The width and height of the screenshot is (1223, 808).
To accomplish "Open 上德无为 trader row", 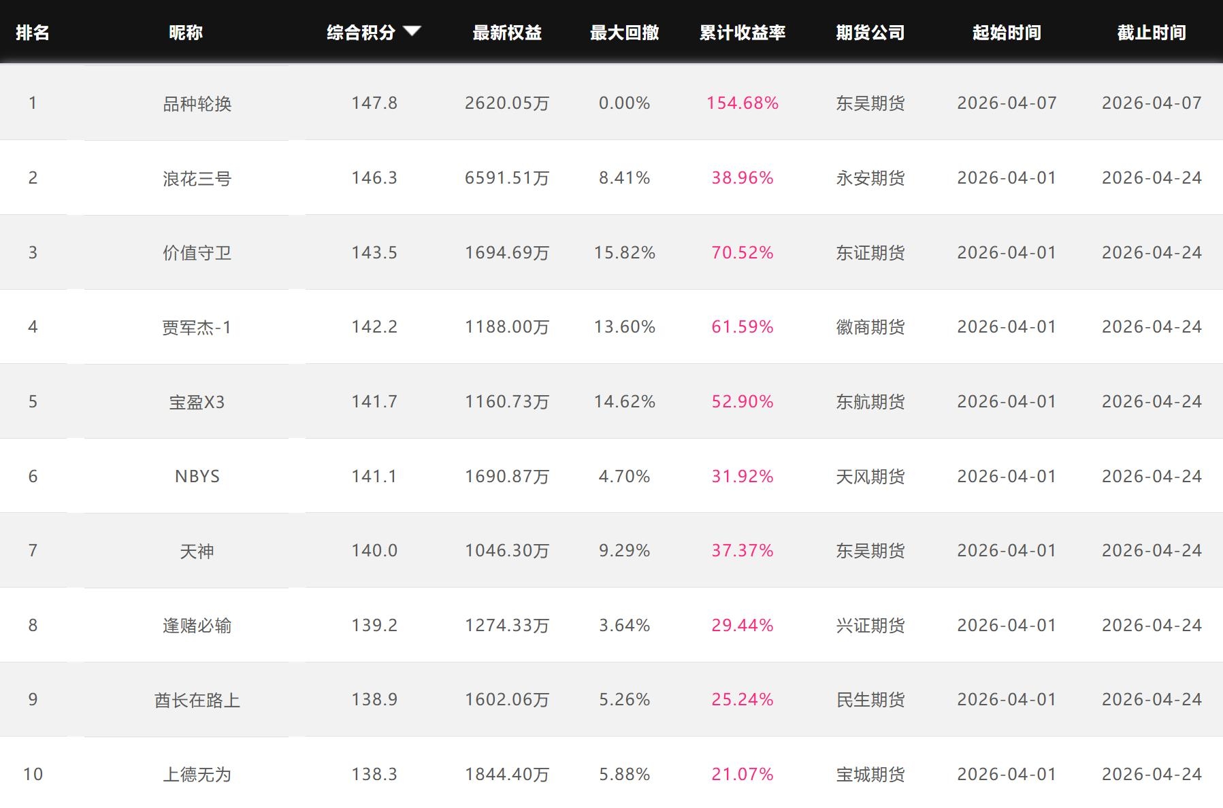I will (197, 774).
